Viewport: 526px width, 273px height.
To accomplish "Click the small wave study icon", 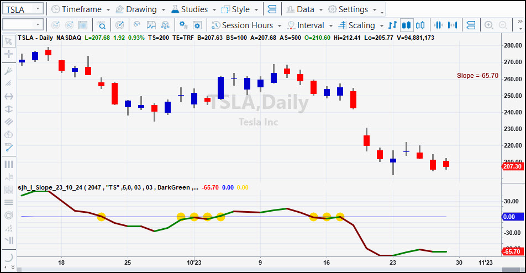I will 137,25.
